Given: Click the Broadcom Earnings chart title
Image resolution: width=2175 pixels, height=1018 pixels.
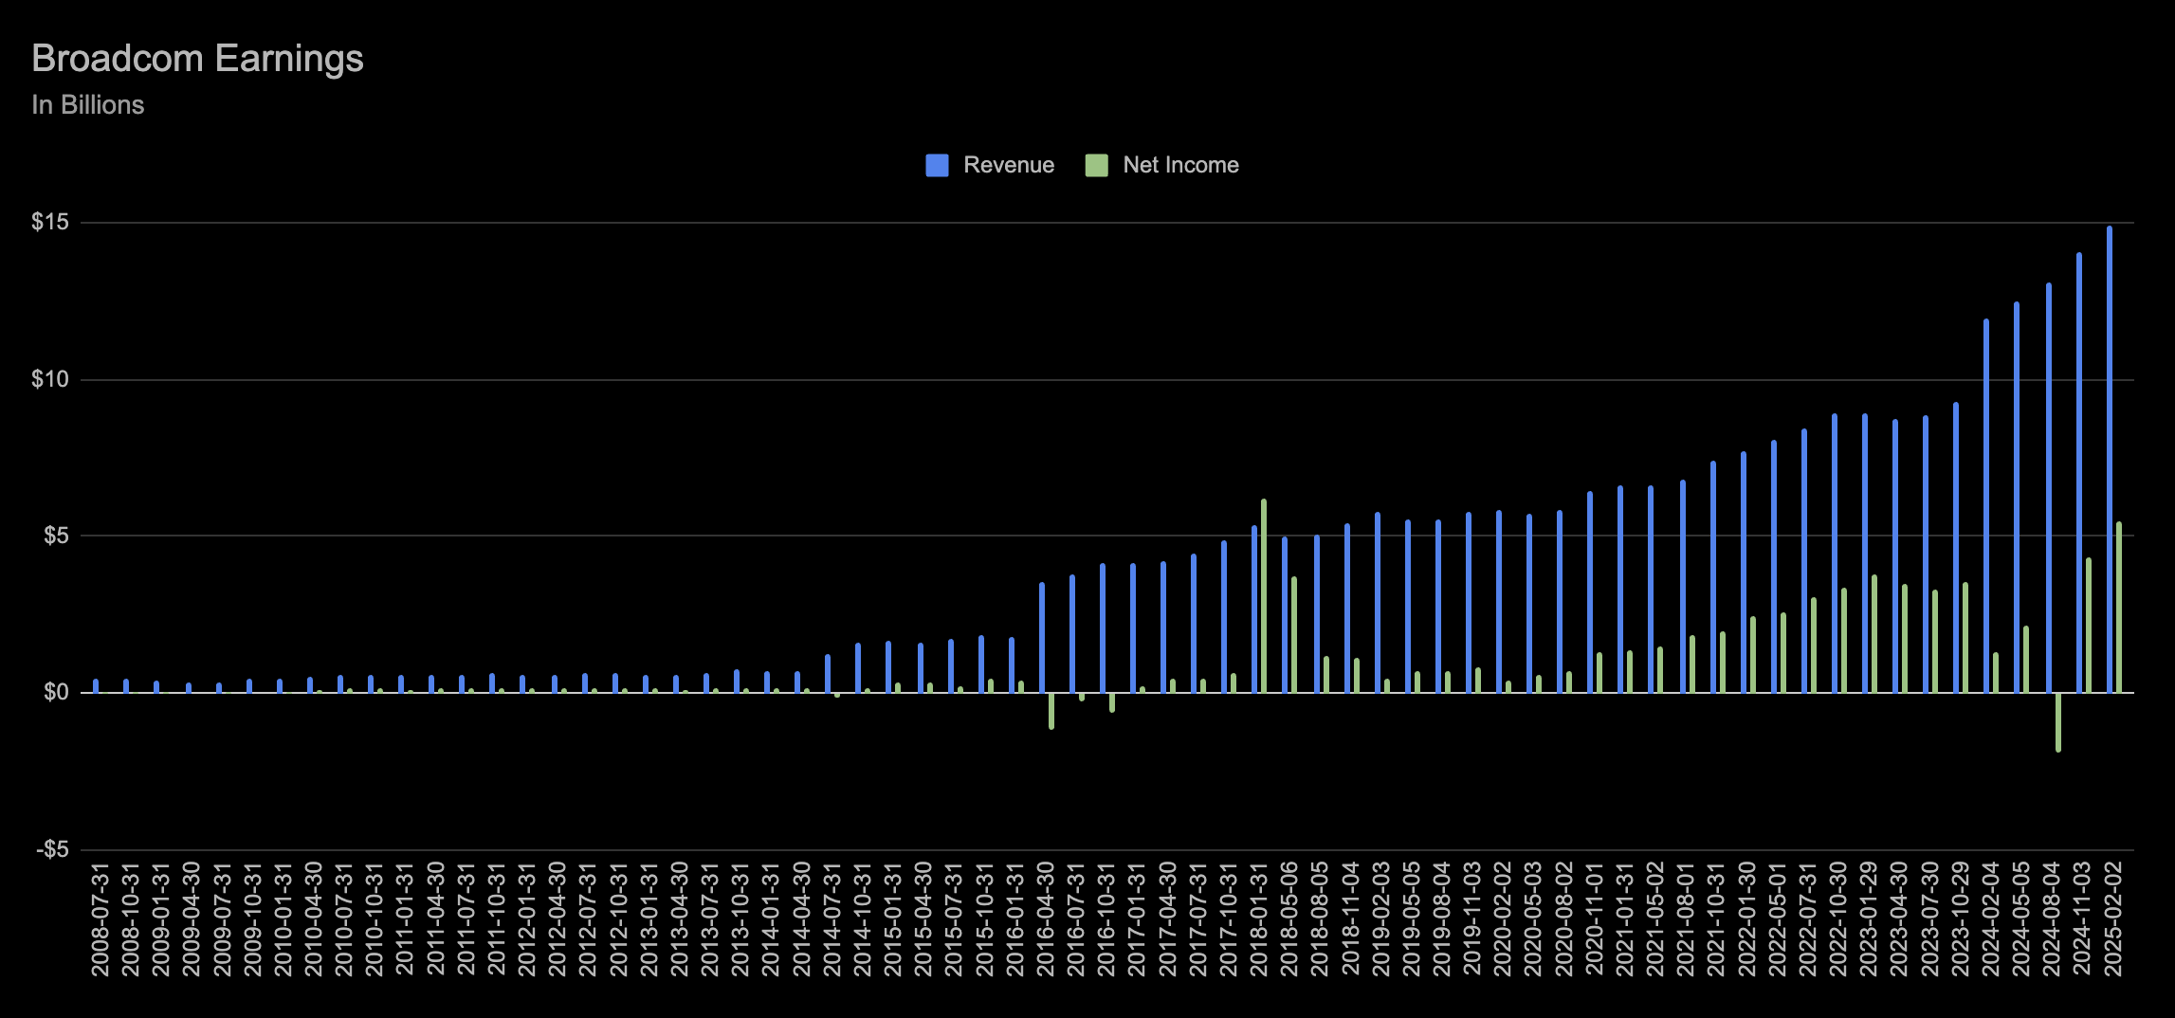Looking at the screenshot, I should coord(197,59).
